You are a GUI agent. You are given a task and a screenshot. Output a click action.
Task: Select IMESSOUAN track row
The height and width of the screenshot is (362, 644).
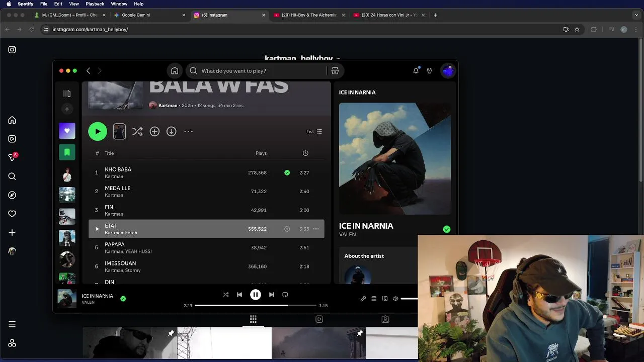(206, 266)
